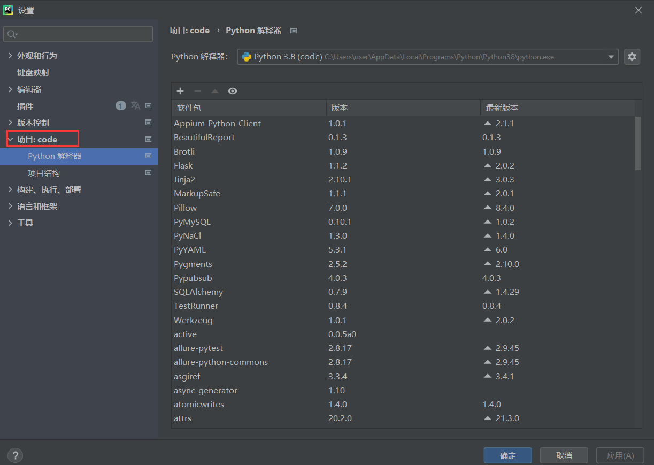Click the 软件包 column header
Screen dimensions: 654x465
coord(249,108)
